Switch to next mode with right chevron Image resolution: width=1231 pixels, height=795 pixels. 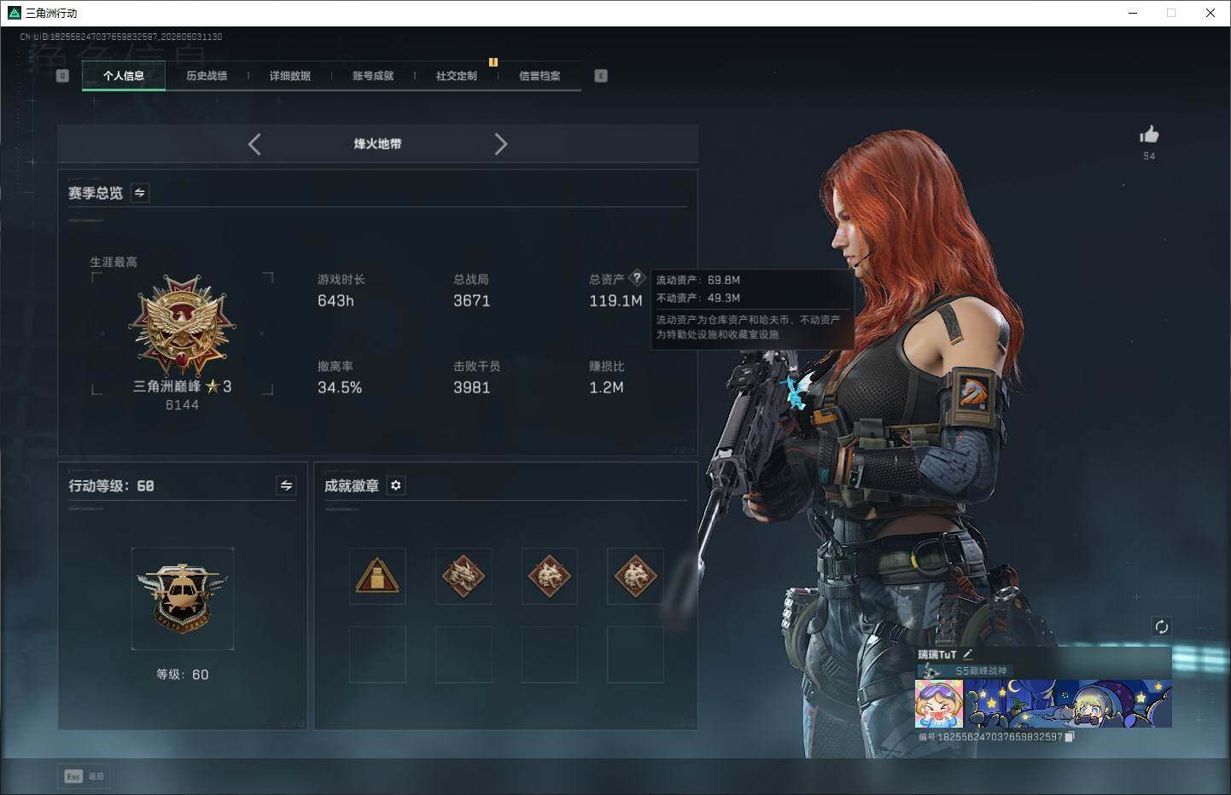501,144
